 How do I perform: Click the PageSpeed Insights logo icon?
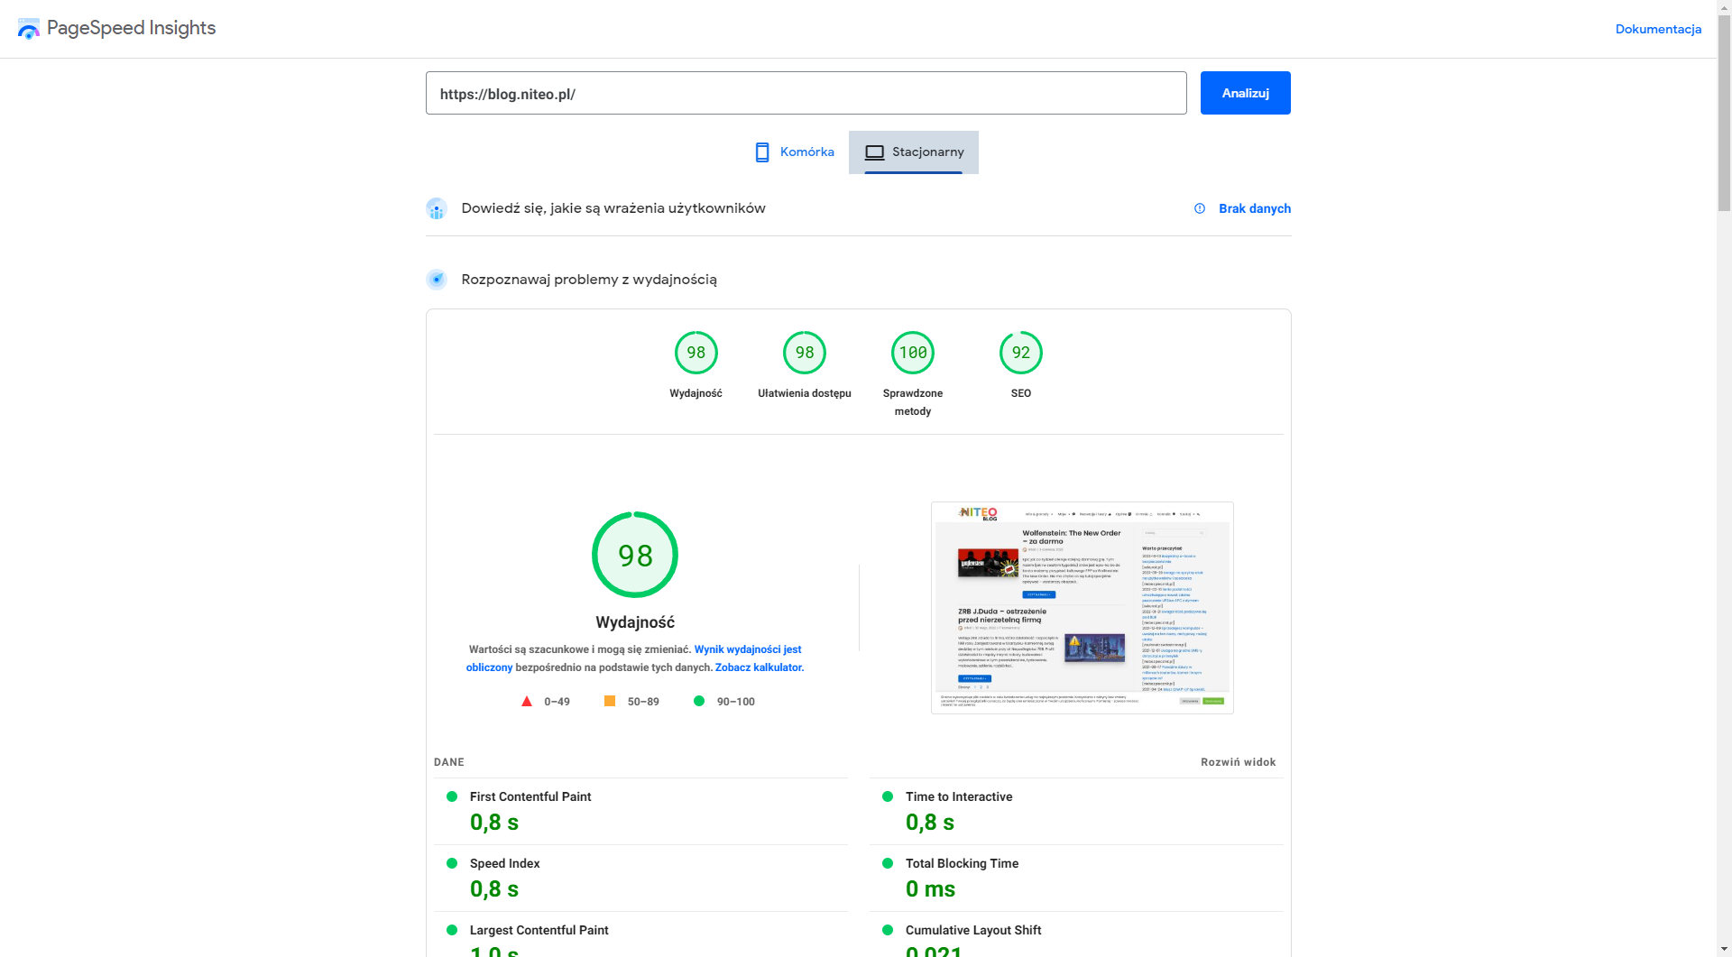(x=28, y=29)
